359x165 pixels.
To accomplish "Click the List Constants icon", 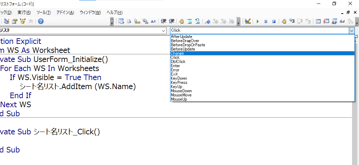I will click(129, 21).
